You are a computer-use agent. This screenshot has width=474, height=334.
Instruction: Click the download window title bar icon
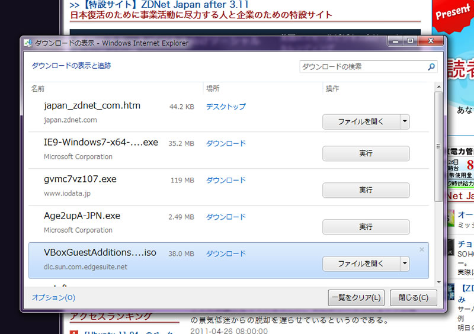(x=28, y=43)
